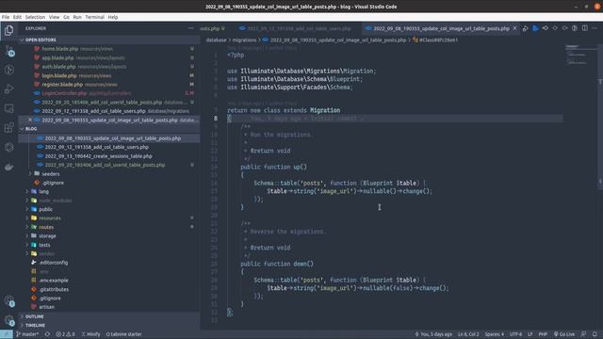Click LF end-of-line in status bar

tap(530, 334)
